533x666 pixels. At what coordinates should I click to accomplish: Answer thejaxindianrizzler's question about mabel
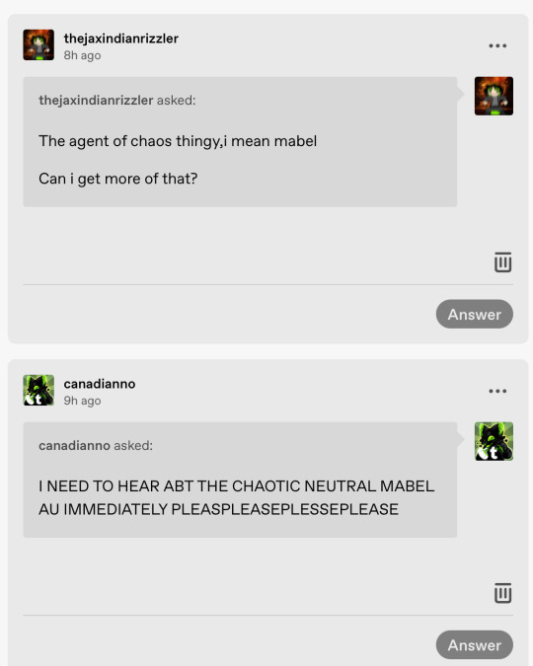(475, 315)
